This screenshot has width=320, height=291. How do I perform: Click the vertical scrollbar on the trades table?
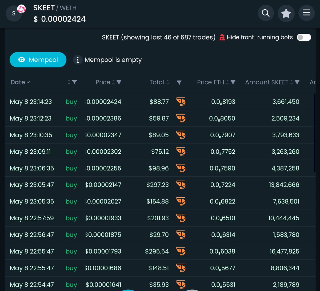[315, 133]
